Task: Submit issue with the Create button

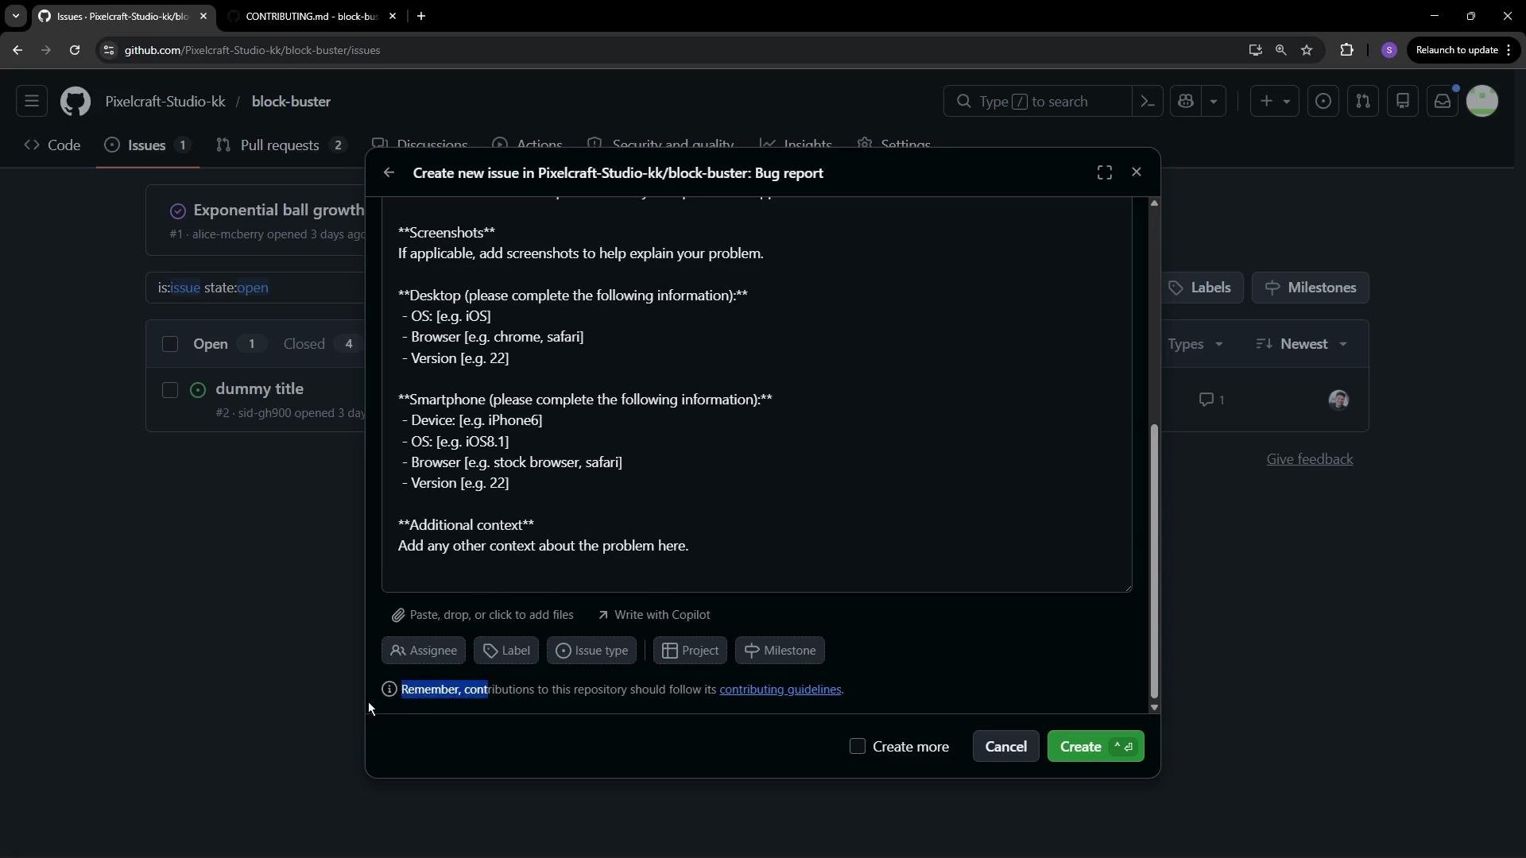Action: 1095,747
